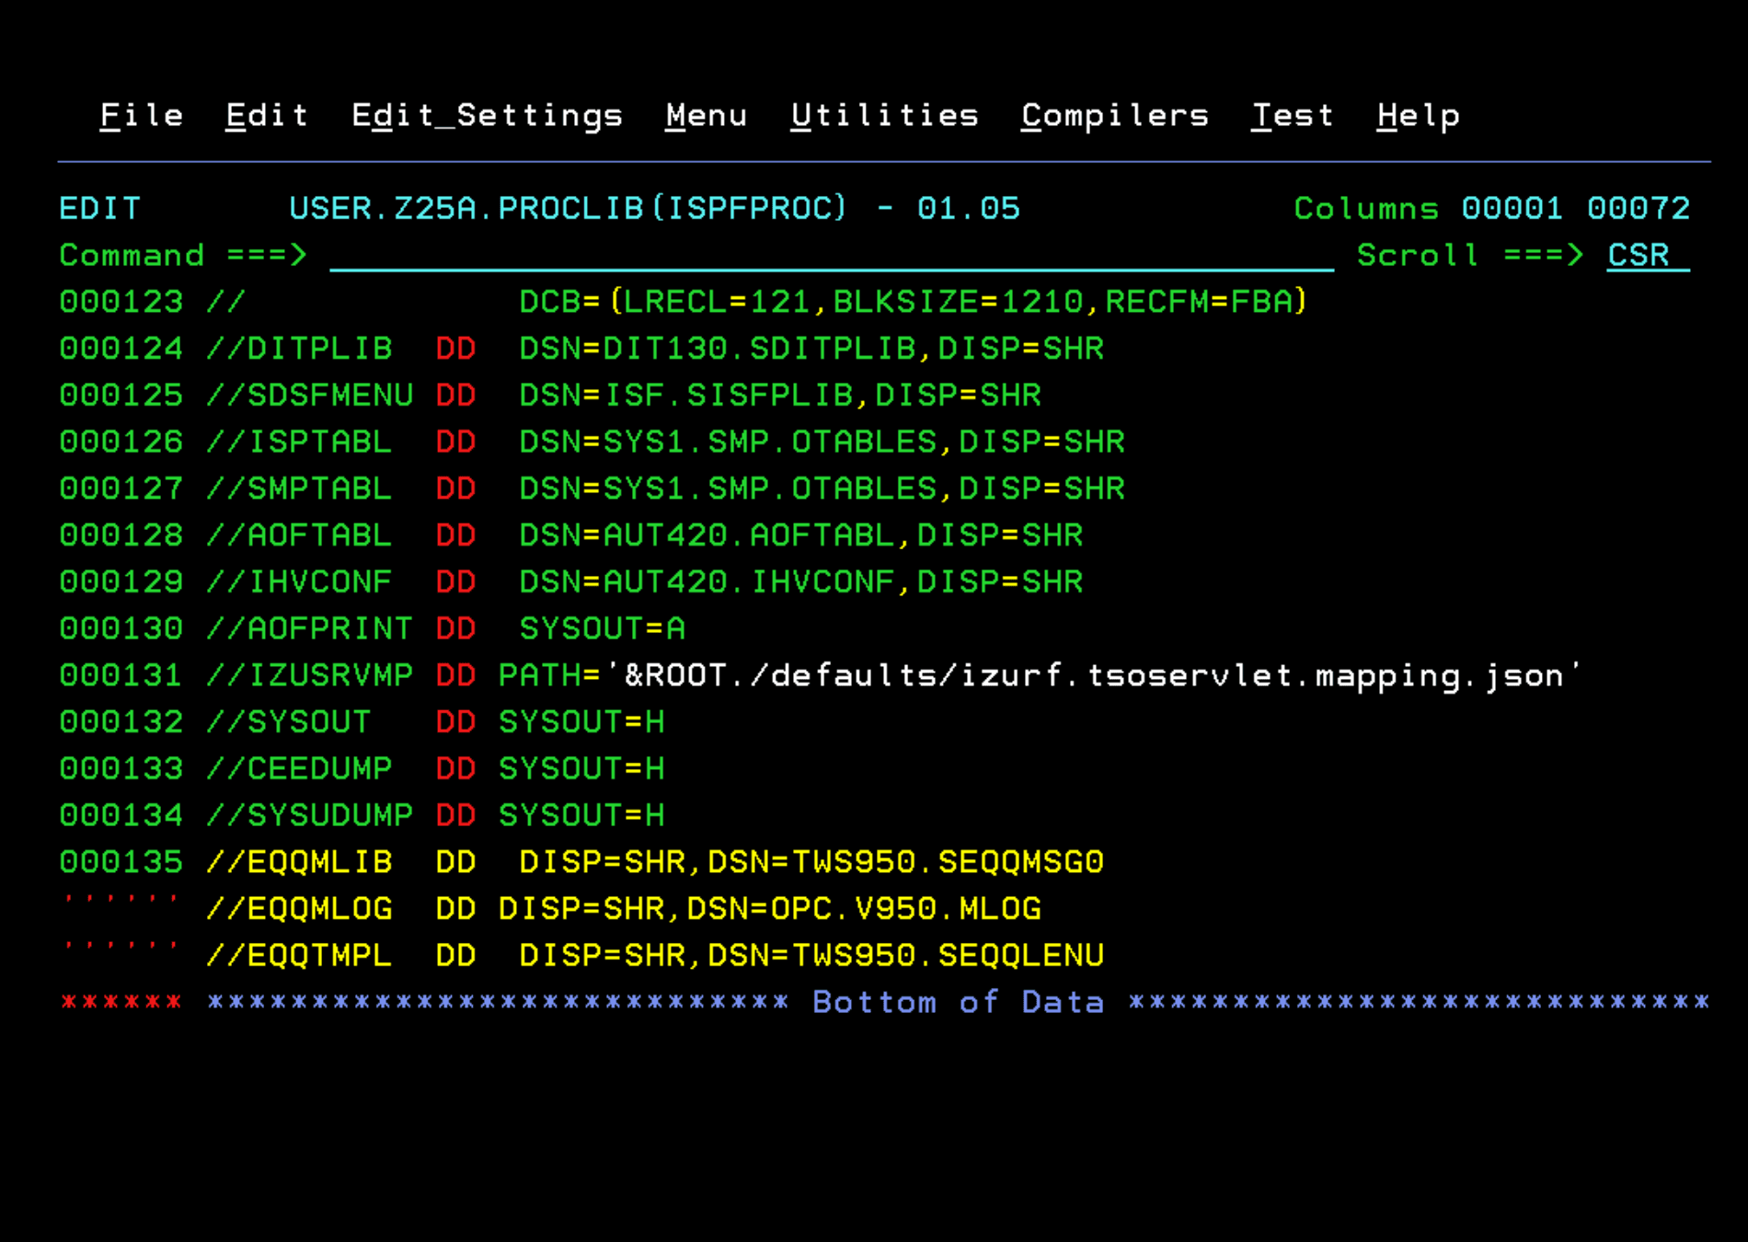Screen dimensions: 1748x1242
Task: Open the File menu
Action: tap(140, 114)
